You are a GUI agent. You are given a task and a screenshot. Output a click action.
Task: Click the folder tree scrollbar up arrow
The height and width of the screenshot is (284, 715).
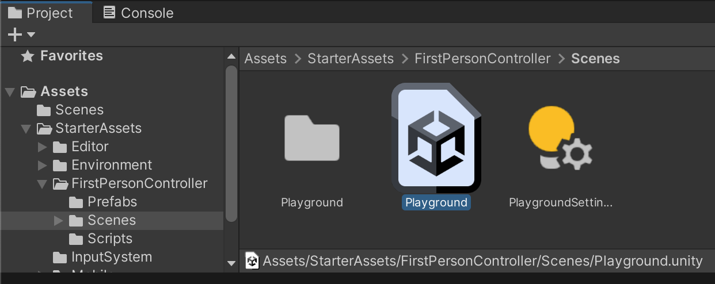click(x=231, y=57)
